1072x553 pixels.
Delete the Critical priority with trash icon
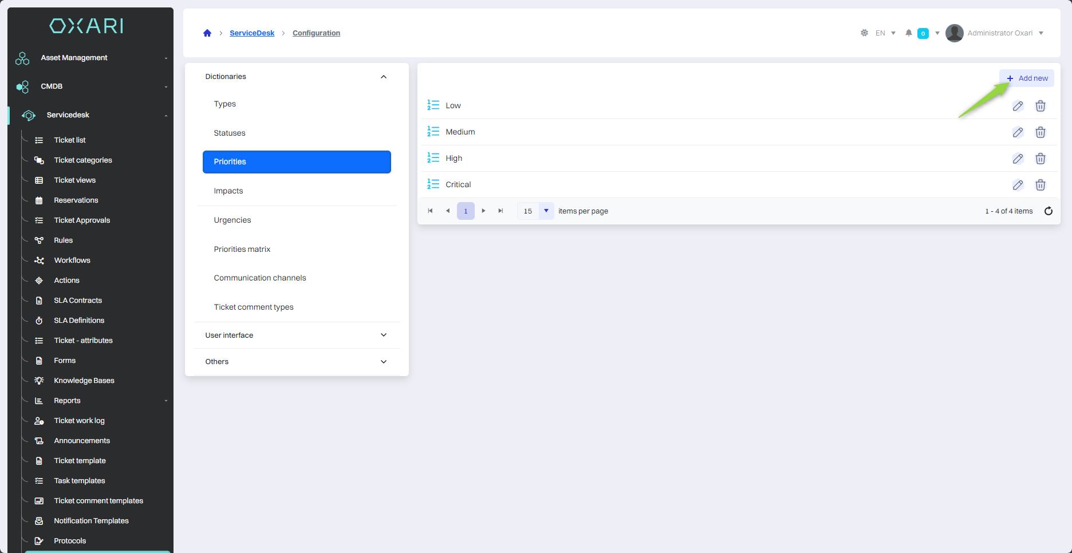pyautogui.click(x=1041, y=185)
